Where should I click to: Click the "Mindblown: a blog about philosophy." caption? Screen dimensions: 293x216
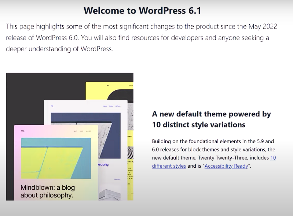pyautogui.click(x=48, y=191)
